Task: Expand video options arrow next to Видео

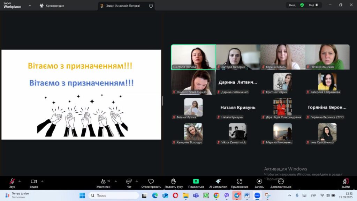Action: tap(43, 181)
